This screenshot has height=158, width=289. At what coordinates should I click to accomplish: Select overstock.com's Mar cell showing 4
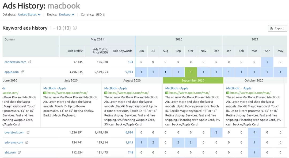254,132
